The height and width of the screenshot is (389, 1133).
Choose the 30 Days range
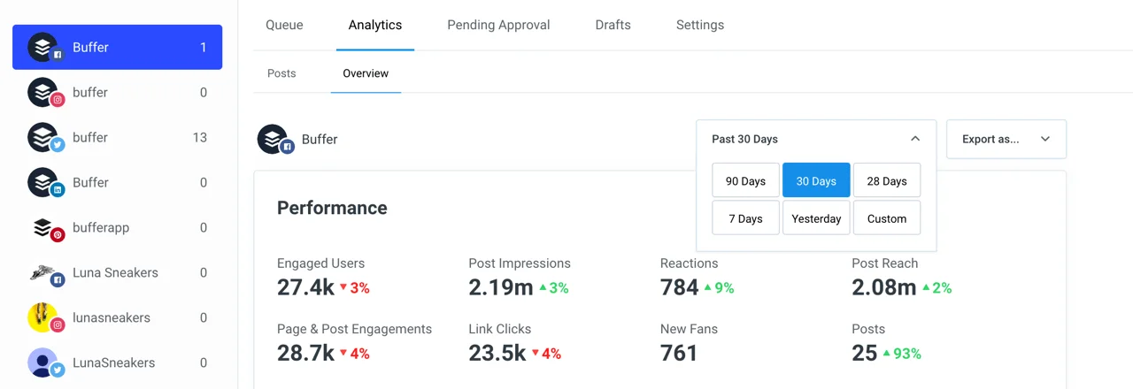pyautogui.click(x=816, y=180)
